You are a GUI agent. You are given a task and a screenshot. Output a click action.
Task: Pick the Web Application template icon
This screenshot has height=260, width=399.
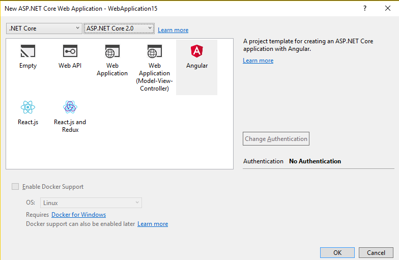point(112,51)
